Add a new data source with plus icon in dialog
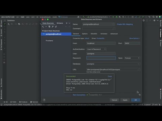162x121 pixels. click(43, 27)
